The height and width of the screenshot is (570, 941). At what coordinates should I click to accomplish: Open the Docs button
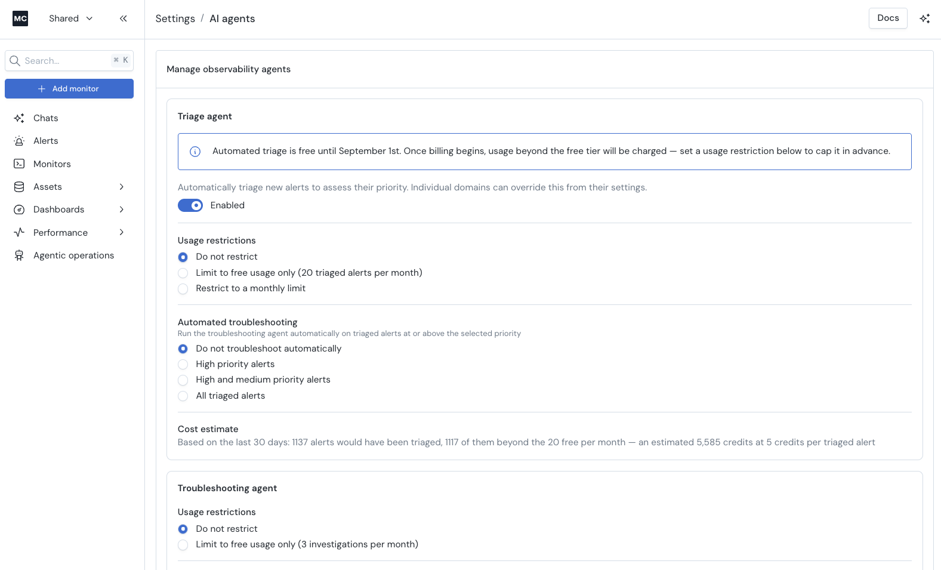(x=888, y=18)
